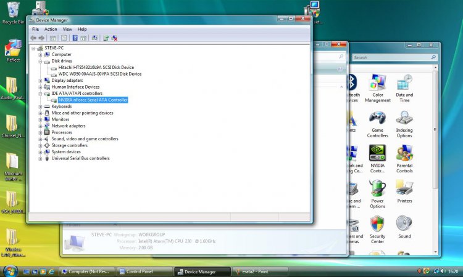This screenshot has height=277, width=463.
Task: Expand the Display adapters node
Action: [x=40, y=81]
